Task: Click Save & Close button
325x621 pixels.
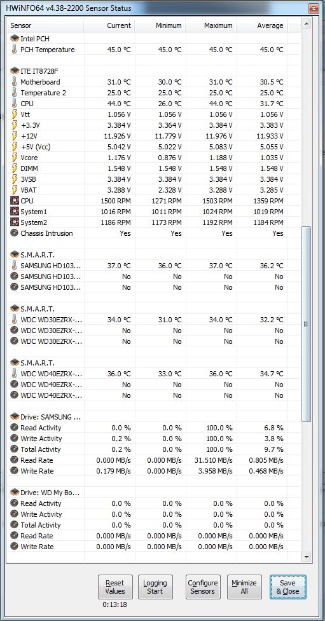Action: (x=287, y=587)
